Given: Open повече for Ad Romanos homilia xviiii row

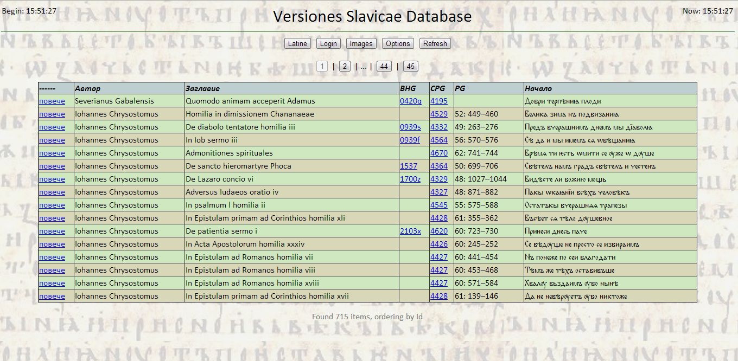Looking at the screenshot, I should 52,283.
